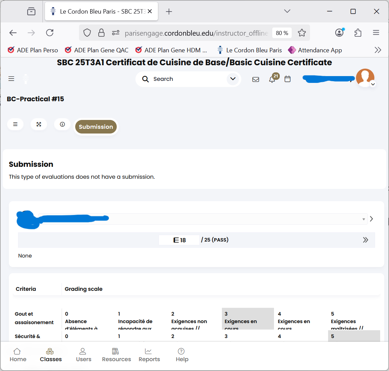Select score 5 for Gout et assaisonnement
389x371 pixels.
pyautogui.click(x=354, y=319)
